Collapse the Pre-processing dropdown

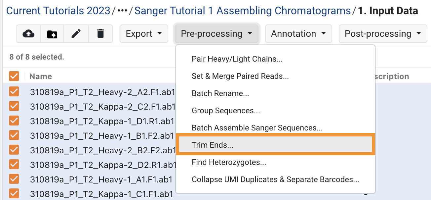(217, 34)
